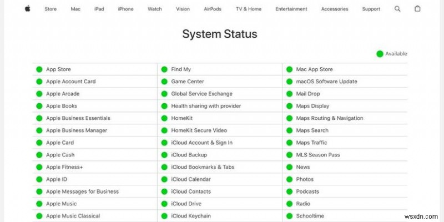Viewport: 444px width, 222px height.
Task: Click the green dot for iCloud Keychain
Action: point(164,216)
